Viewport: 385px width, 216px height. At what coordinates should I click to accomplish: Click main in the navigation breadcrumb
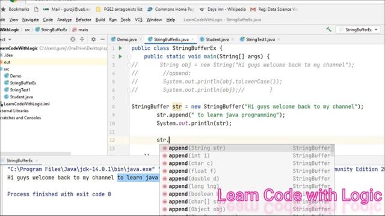[80, 30]
